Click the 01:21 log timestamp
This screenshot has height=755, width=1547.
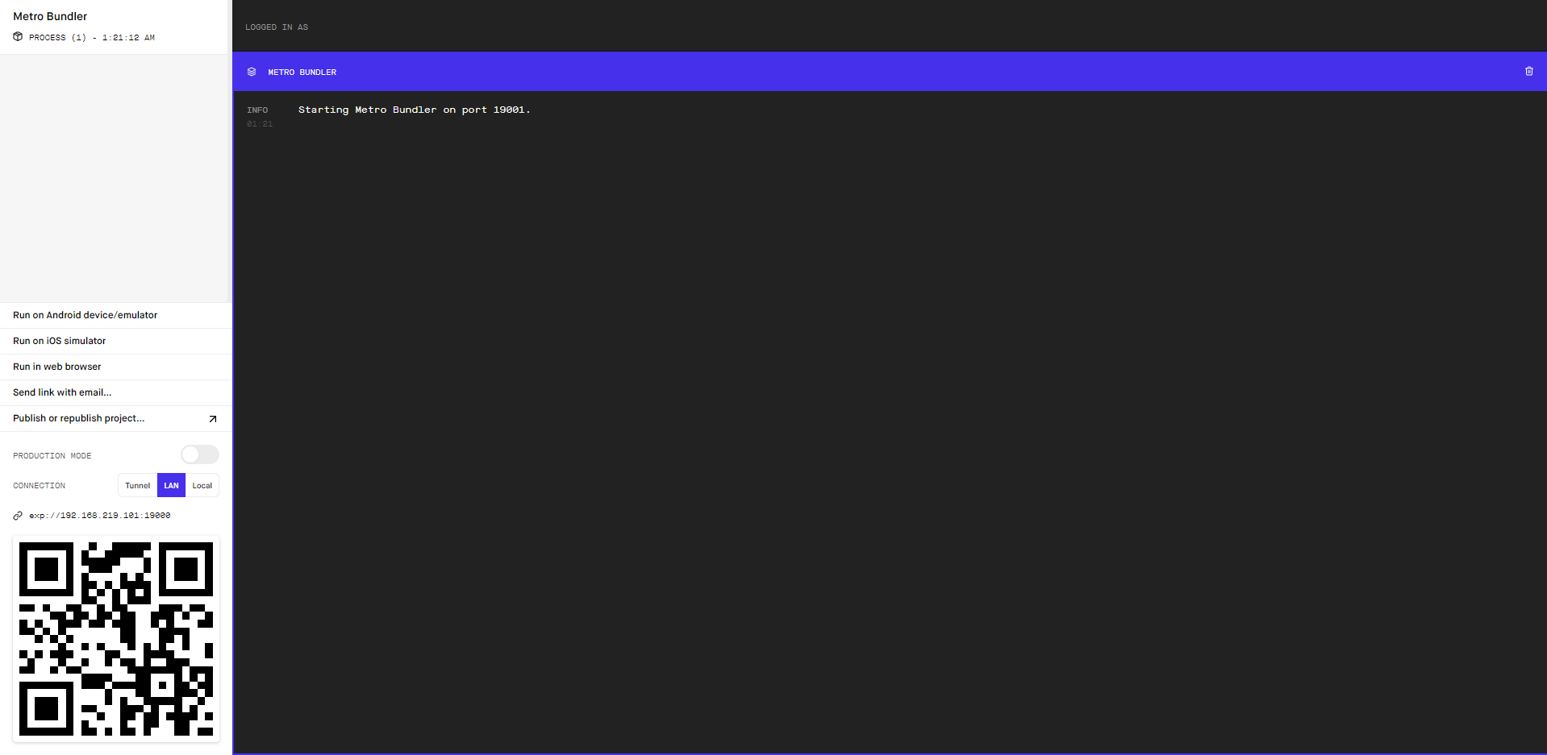click(260, 124)
